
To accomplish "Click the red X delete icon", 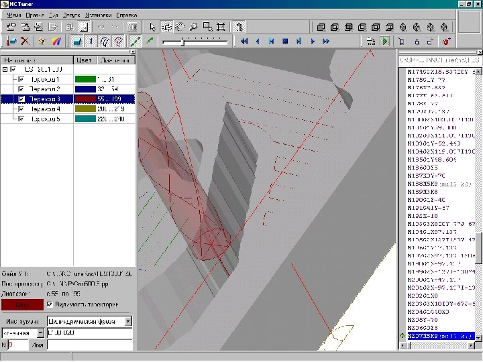I will point(25,42).
